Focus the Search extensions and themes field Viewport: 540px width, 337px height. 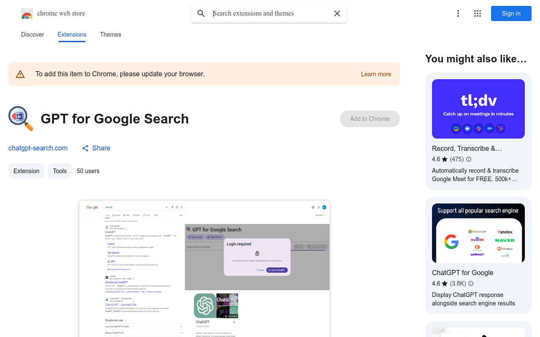(270, 13)
